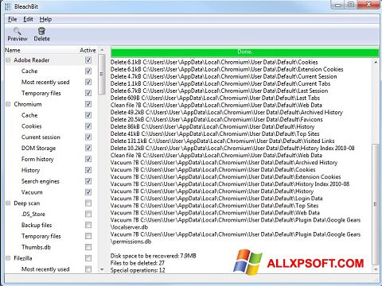Toggle DOM Storage checkbox
Screen dimensions: 382x286
pyautogui.click(x=88, y=148)
